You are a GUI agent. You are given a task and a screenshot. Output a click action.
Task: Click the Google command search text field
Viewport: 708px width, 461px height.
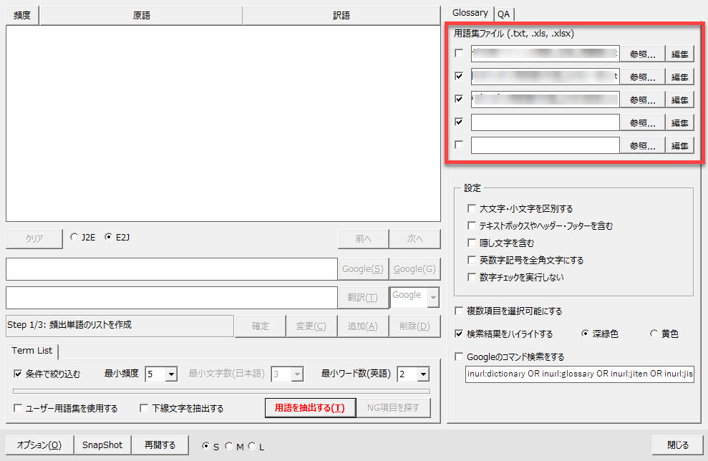[x=578, y=374]
